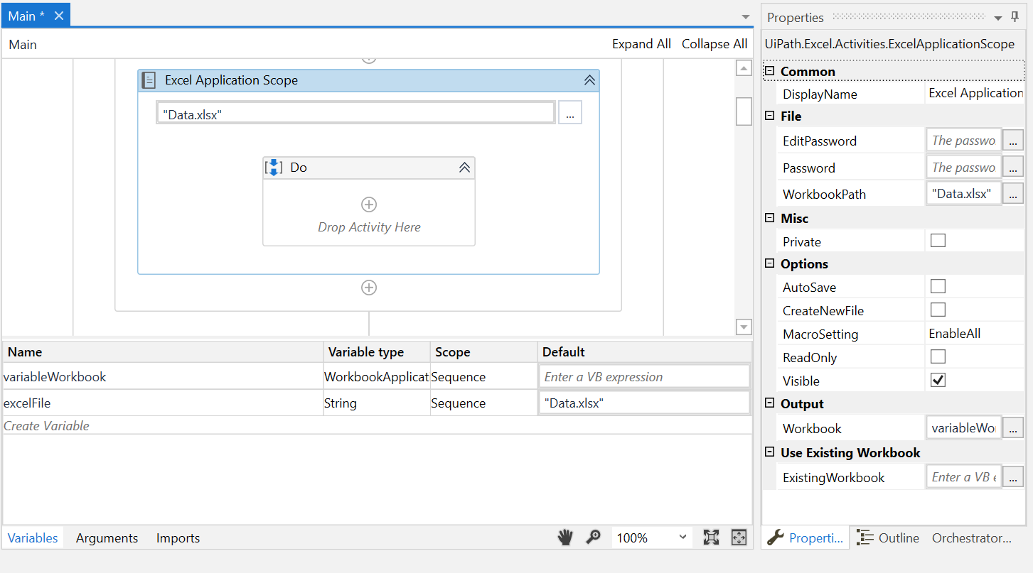Collapse the Common properties section
This screenshot has width=1033, height=573.
[x=769, y=70]
